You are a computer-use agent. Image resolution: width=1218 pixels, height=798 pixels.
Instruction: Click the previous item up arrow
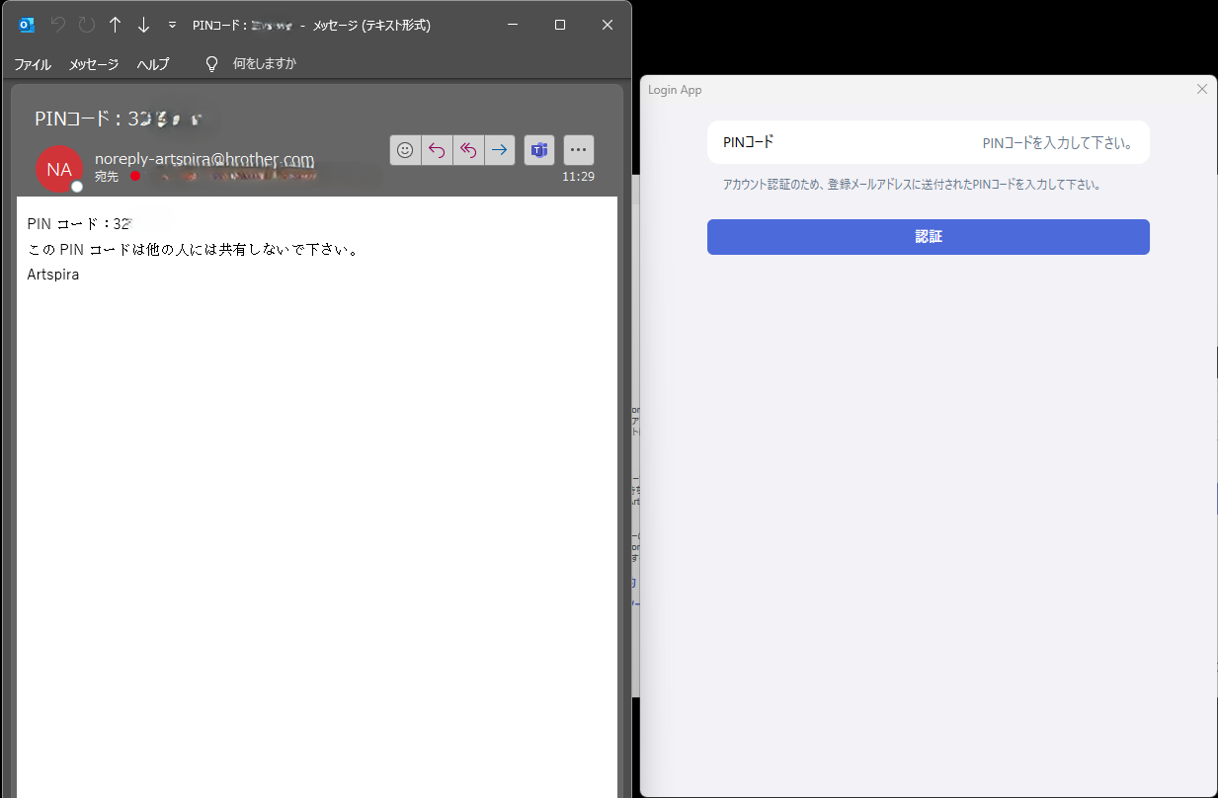(115, 25)
